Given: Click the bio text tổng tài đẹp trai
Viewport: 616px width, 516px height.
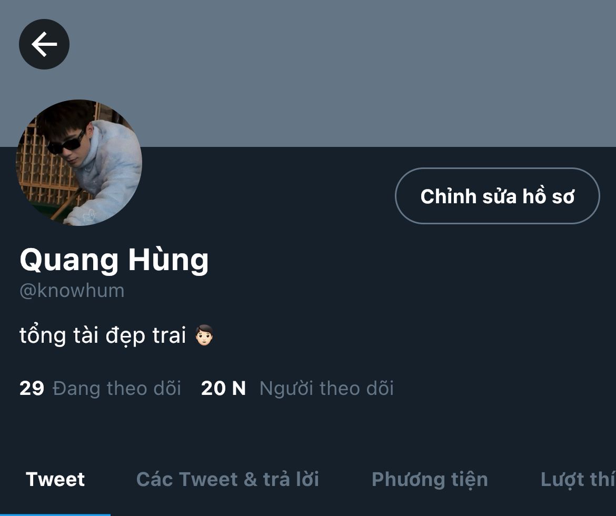Looking at the screenshot, I should (x=103, y=335).
